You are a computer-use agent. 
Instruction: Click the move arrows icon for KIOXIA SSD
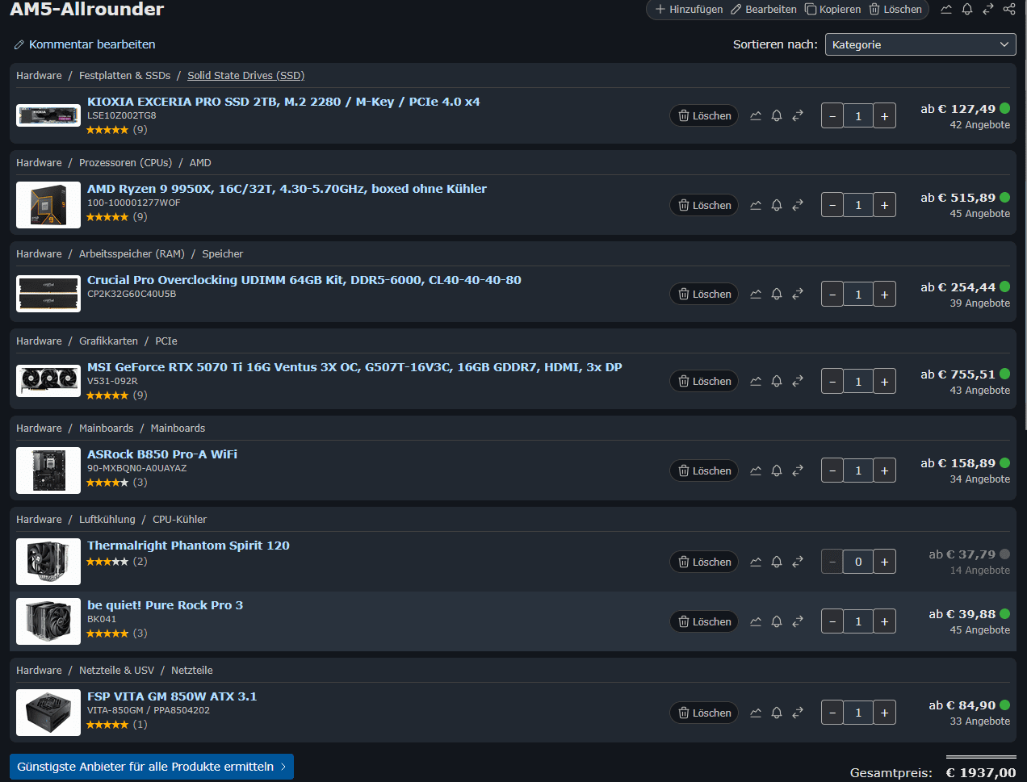click(x=798, y=115)
